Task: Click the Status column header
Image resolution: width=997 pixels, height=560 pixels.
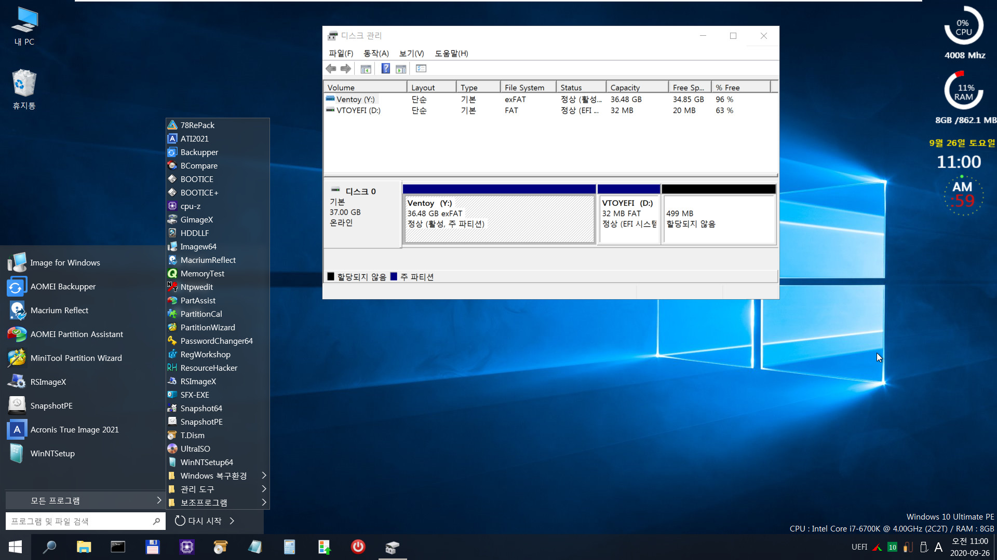Action: [581, 88]
